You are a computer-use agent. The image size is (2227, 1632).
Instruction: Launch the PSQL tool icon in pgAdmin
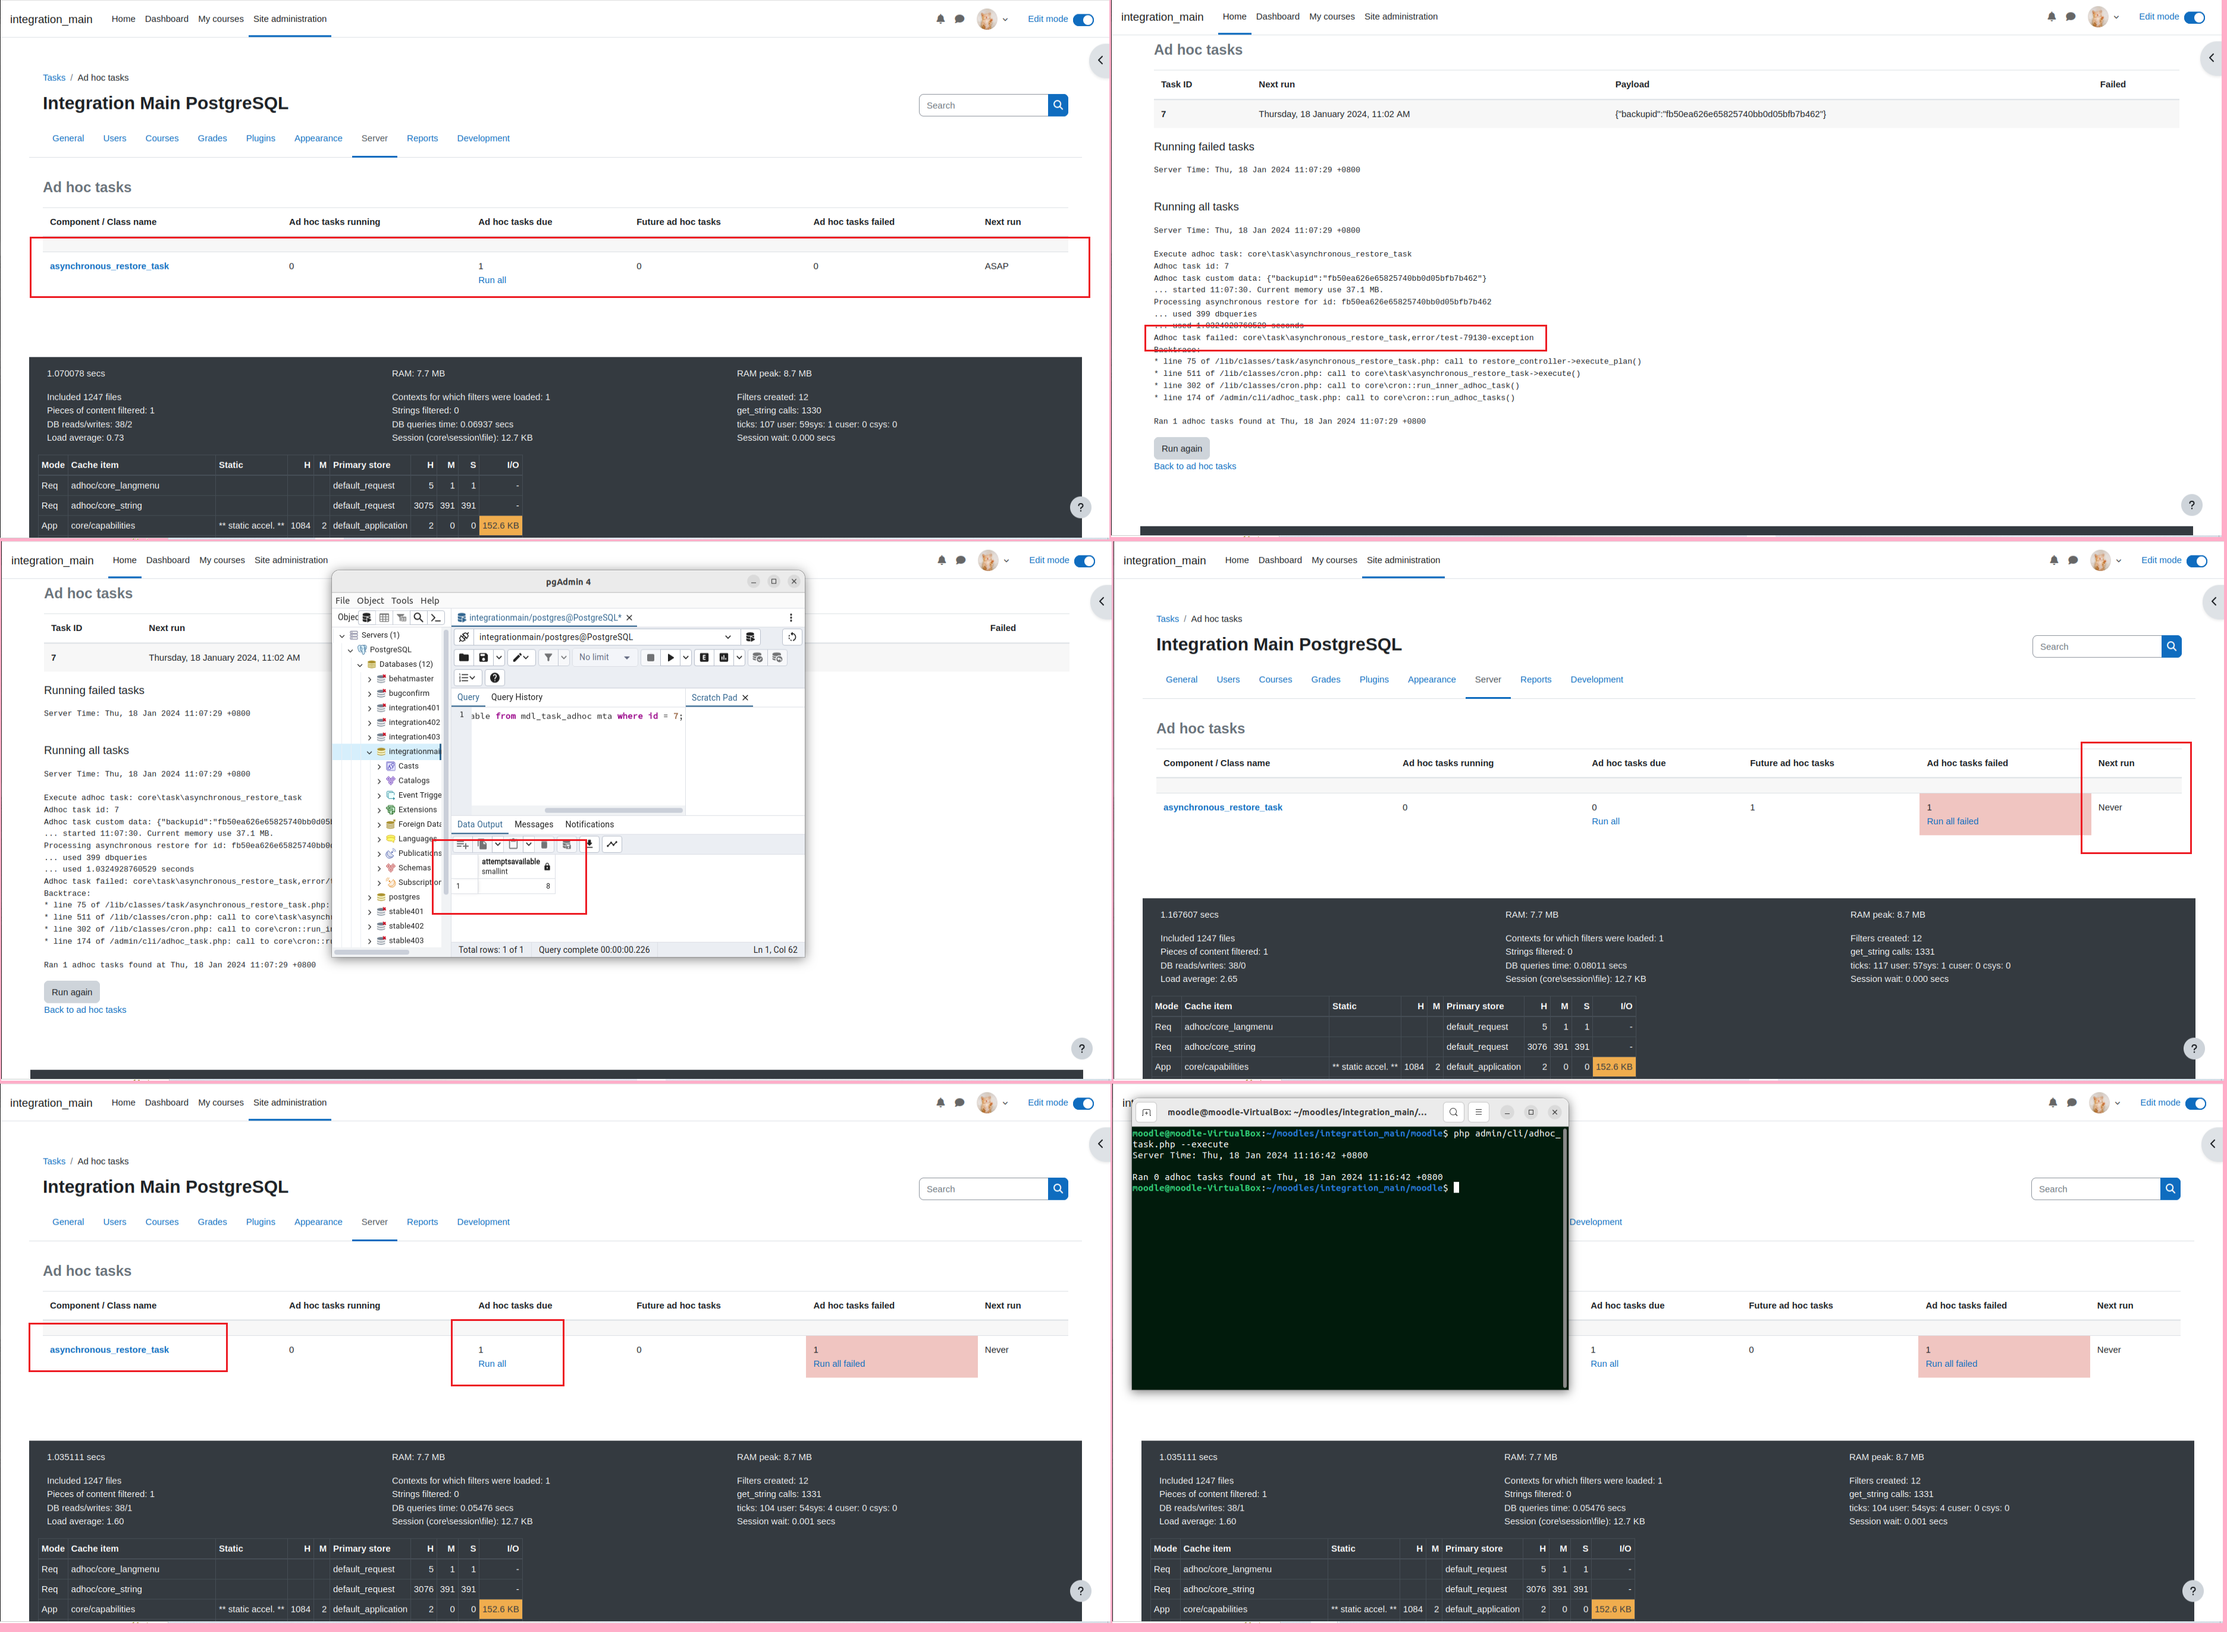[x=435, y=617]
